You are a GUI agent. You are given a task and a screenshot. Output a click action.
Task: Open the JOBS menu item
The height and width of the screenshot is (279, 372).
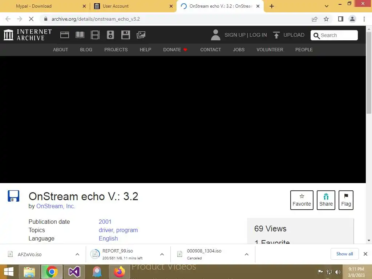pyautogui.click(x=239, y=49)
